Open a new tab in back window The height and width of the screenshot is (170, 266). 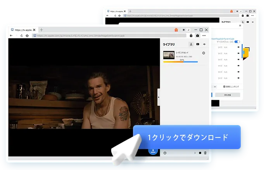130,11
